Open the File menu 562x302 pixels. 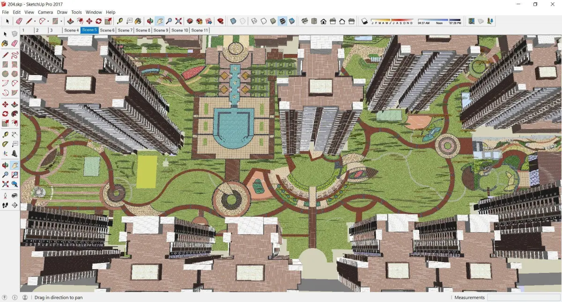pos(6,12)
